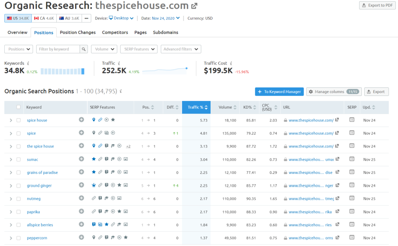View SERP snapshot icon for sumac row
Image resolution: width=398 pixels, height=246 pixels.
click(352, 159)
